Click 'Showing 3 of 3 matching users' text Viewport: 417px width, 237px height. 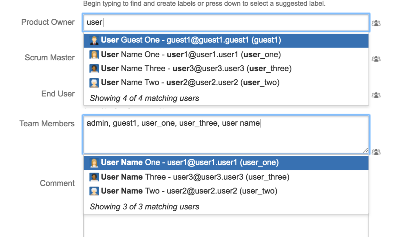(144, 207)
